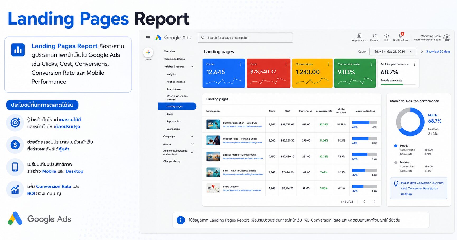Open Conversions card three-dot menu
The height and width of the screenshot is (240, 457).
[328, 64]
